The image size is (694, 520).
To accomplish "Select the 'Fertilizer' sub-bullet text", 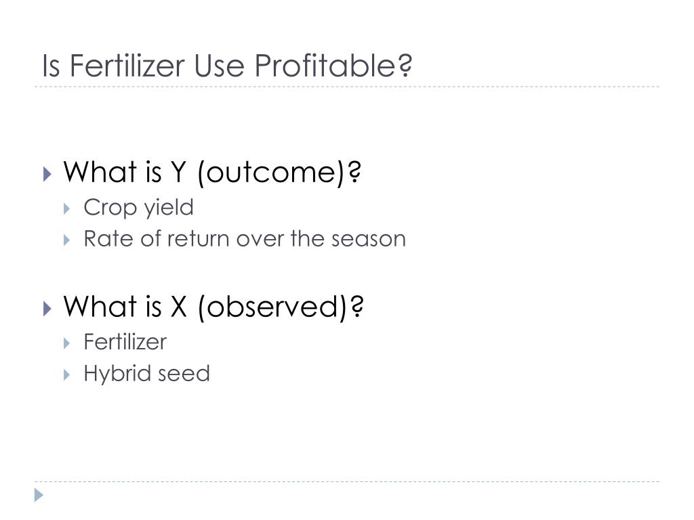I will (x=125, y=342).
